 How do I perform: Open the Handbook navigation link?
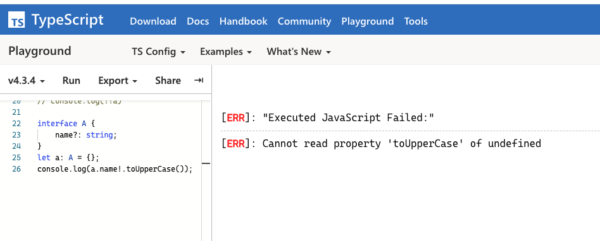244,21
